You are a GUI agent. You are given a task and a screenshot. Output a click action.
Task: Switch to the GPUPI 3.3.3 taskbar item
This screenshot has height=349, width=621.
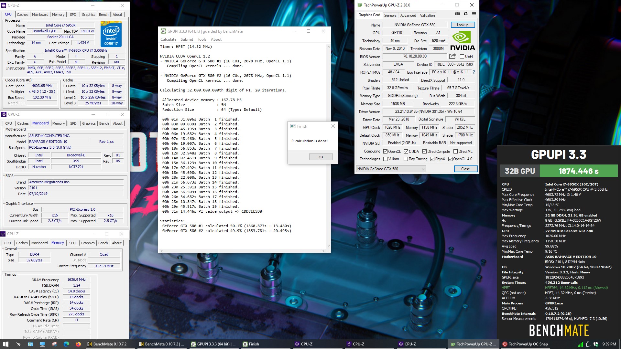tap(213, 344)
